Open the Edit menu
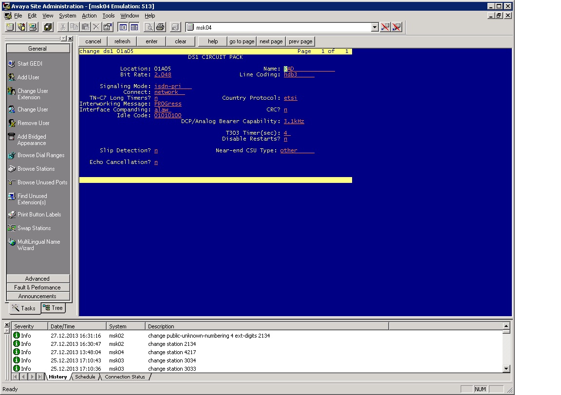The height and width of the screenshot is (395, 561). 32,16
